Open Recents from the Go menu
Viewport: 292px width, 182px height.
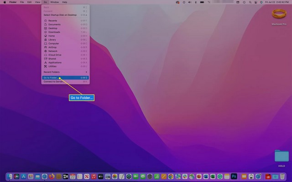pyautogui.click(x=52, y=20)
